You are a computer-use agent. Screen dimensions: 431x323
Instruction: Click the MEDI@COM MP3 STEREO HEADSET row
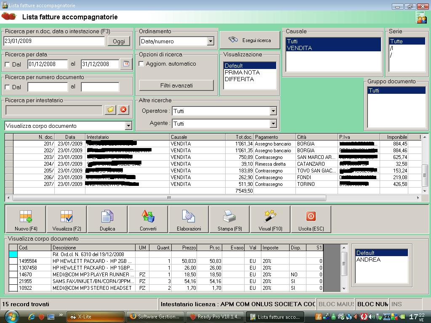(166, 288)
